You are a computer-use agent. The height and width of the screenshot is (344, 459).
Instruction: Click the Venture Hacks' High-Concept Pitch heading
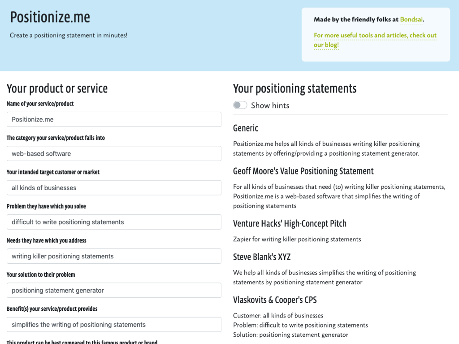[290, 223]
